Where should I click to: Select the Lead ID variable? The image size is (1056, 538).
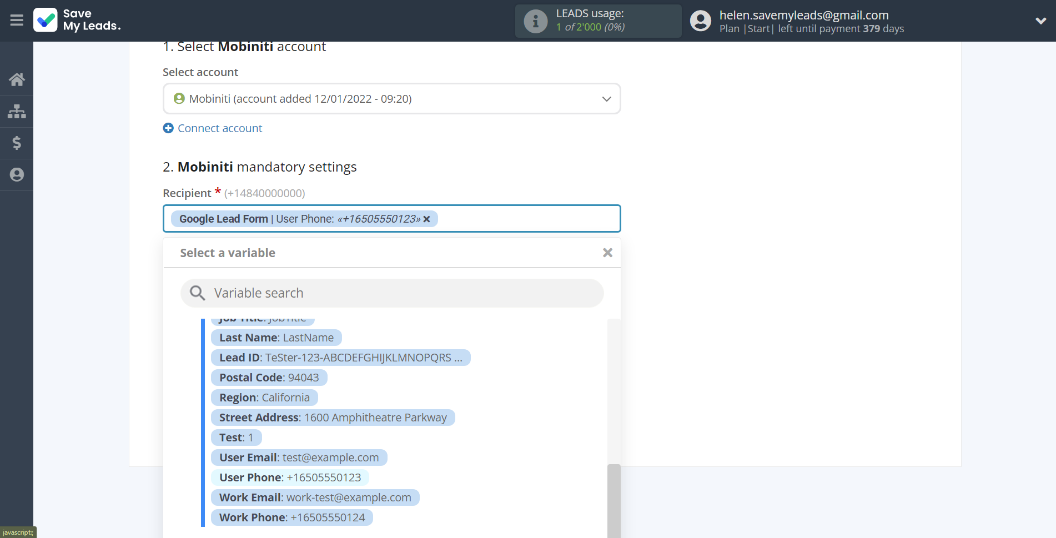click(340, 358)
